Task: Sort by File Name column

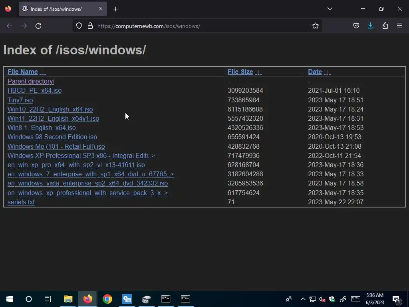Action: click(23, 72)
